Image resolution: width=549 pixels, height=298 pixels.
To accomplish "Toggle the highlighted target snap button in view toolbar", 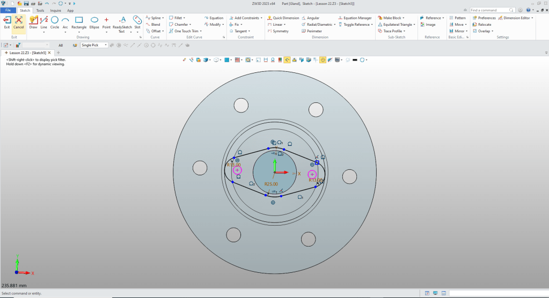I will click(323, 59).
